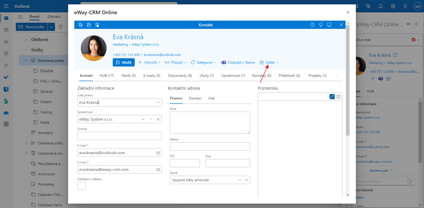Switch to the Úkoly (1) tab
The height and width of the screenshot is (208, 424).
coord(207,76)
